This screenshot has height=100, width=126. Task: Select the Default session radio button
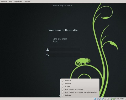click(x=62, y=81)
